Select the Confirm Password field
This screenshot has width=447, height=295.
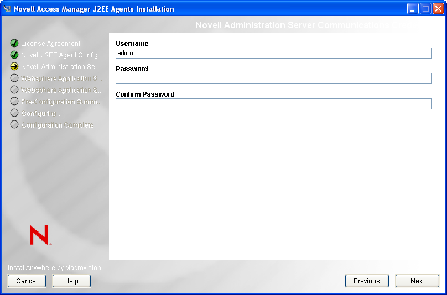coord(273,104)
